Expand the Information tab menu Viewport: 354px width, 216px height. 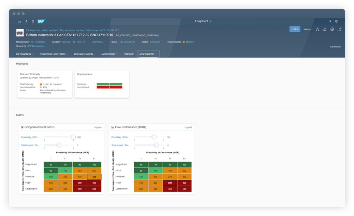pos(25,54)
